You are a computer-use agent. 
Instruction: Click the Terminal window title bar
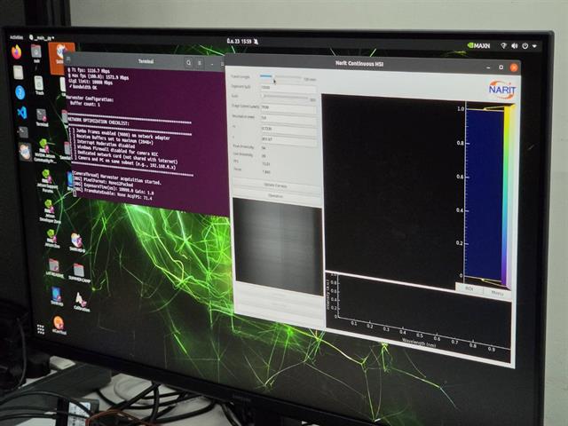pyautogui.click(x=146, y=61)
